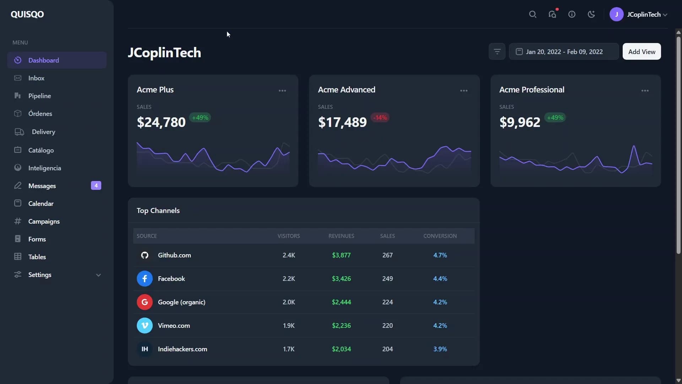Click the info circle icon in header

[x=572, y=14]
